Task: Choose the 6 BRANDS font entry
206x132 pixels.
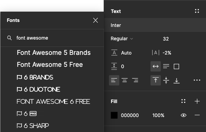Action: coord(35,77)
